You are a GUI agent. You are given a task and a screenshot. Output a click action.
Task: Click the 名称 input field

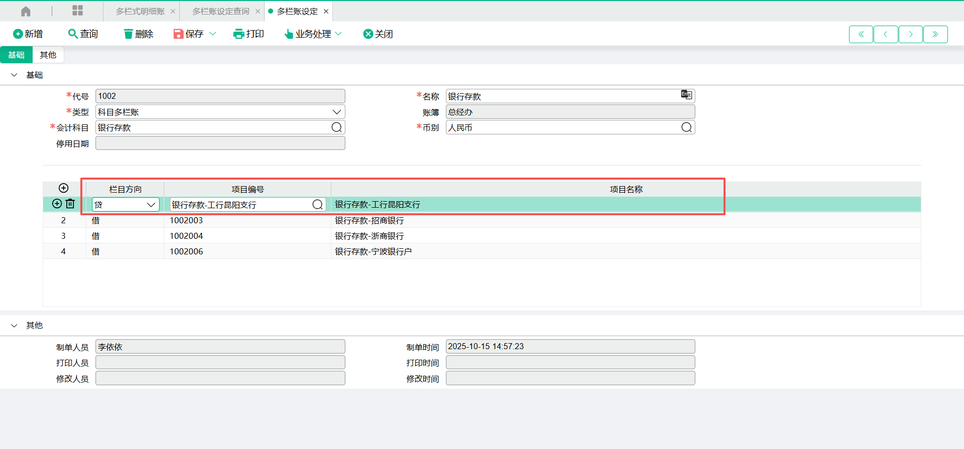(560, 96)
